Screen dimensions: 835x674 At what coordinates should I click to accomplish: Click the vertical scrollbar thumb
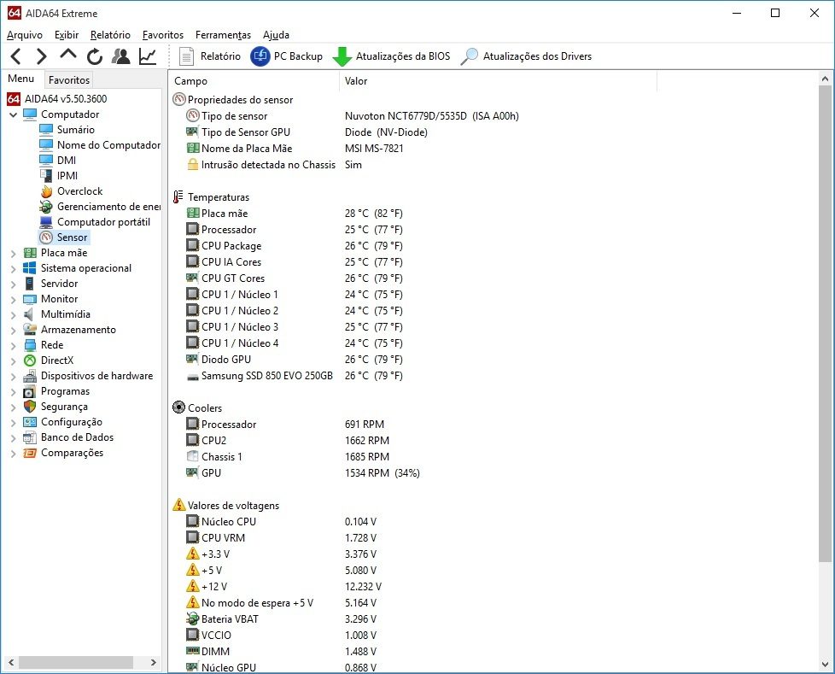pos(825,323)
